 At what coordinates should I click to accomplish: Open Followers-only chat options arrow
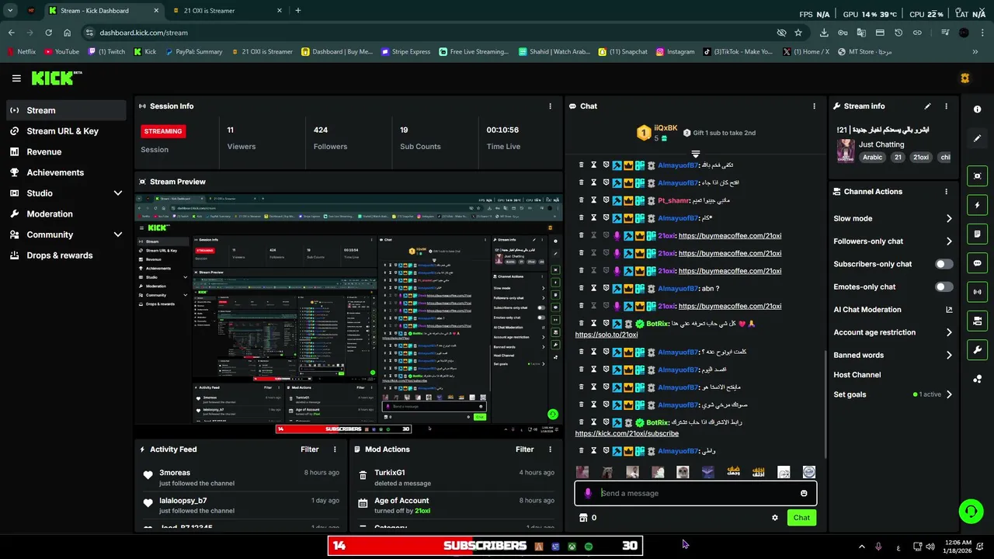click(948, 241)
